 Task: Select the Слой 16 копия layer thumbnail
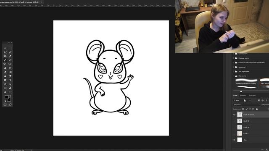(240, 115)
